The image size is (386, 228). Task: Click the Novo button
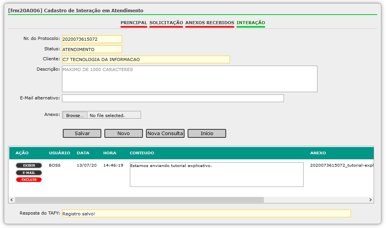pos(124,133)
